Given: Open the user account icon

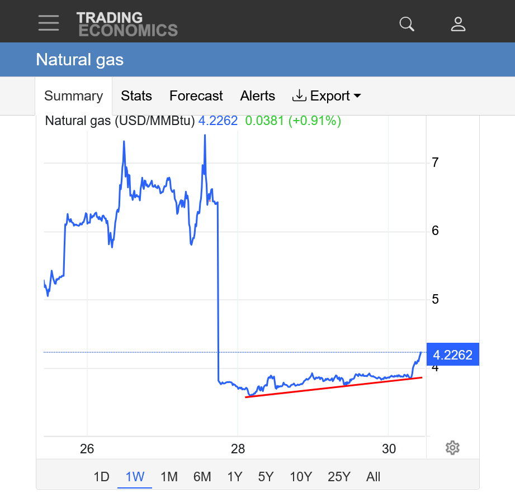Looking at the screenshot, I should point(458,24).
